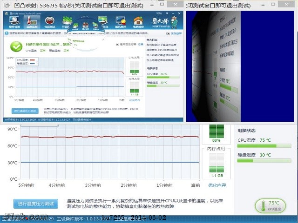Open second official log link about CPU temperature

(162, 50)
